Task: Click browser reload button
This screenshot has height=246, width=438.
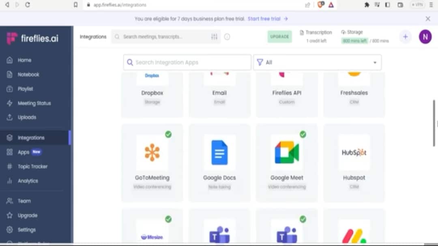Action: coord(28,5)
